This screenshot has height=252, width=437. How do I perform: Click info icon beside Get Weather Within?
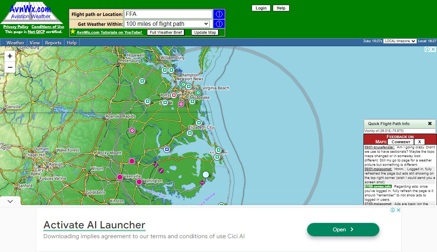pyautogui.click(x=219, y=24)
